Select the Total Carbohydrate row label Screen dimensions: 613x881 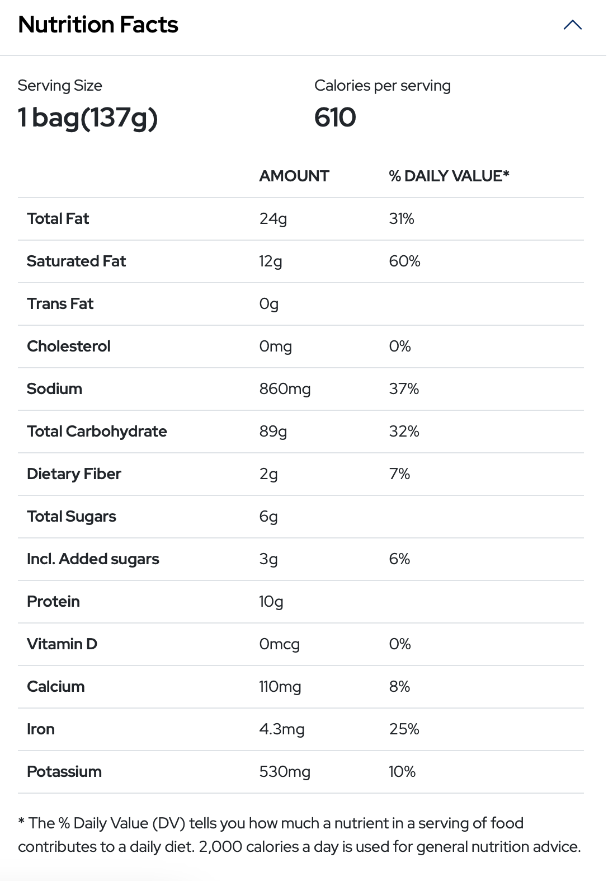tap(97, 432)
